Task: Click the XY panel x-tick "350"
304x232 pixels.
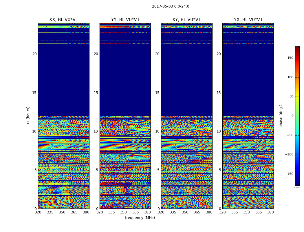Action: 185,212
